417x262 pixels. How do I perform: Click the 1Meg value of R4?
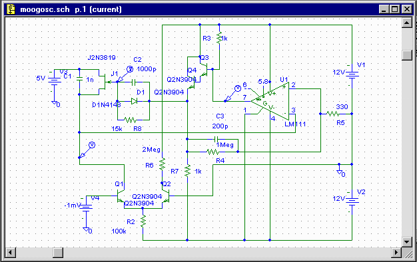click(x=224, y=145)
